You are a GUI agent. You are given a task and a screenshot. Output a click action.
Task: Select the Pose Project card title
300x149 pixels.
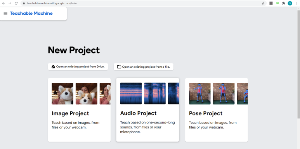206,113
